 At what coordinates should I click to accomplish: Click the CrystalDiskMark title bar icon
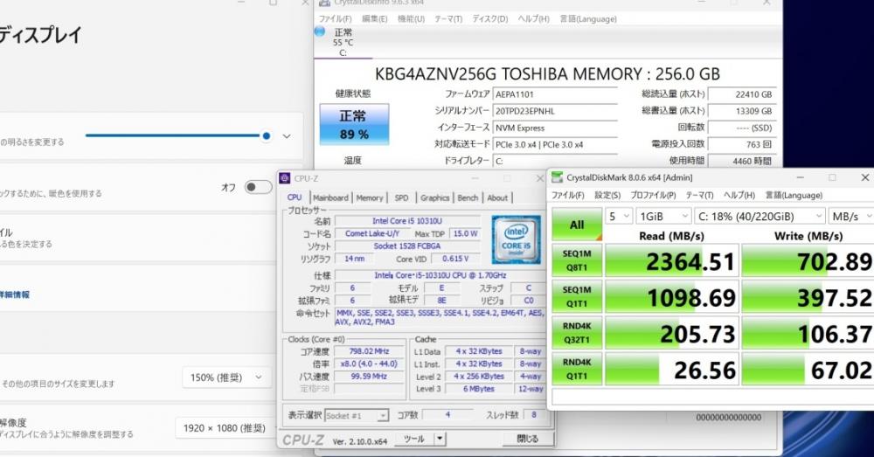coord(557,177)
